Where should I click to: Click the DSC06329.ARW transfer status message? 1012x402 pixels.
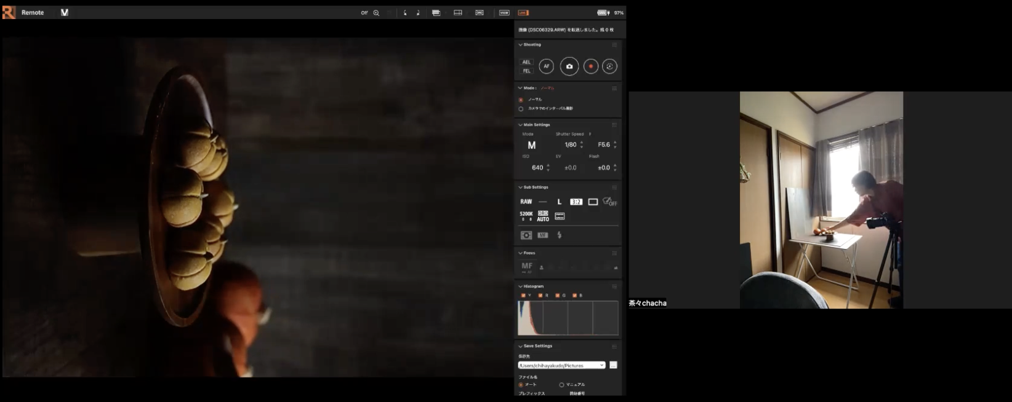pyautogui.click(x=566, y=30)
